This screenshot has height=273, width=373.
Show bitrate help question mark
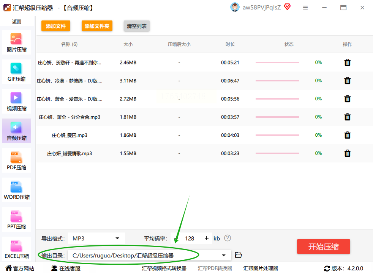[228, 238]
